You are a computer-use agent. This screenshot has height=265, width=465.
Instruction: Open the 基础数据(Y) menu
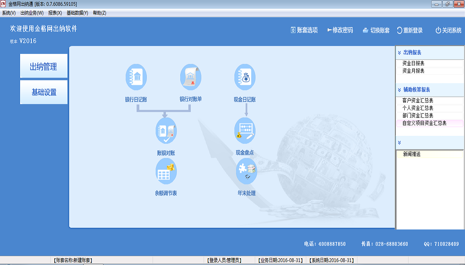pos(77,13)
